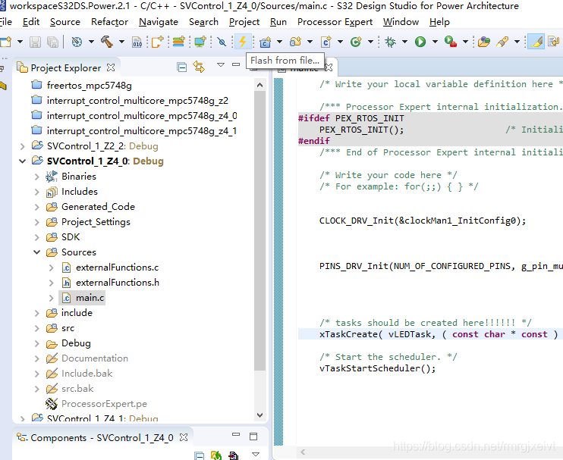
Task: Open the Navigate menu
Action: click(159, 22)
